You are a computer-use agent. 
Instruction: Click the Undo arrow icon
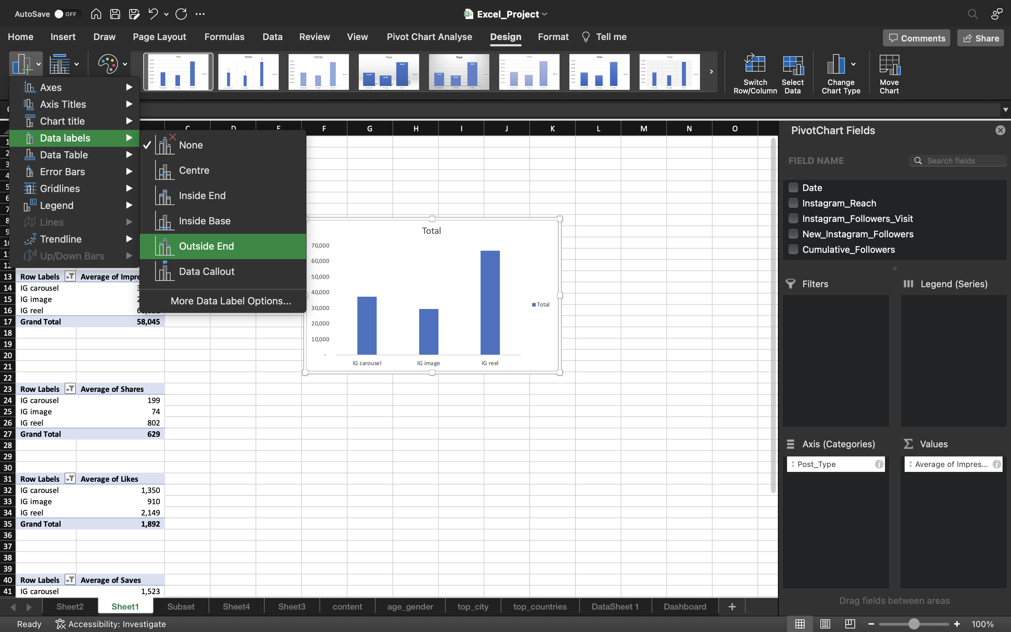[153, 14]
